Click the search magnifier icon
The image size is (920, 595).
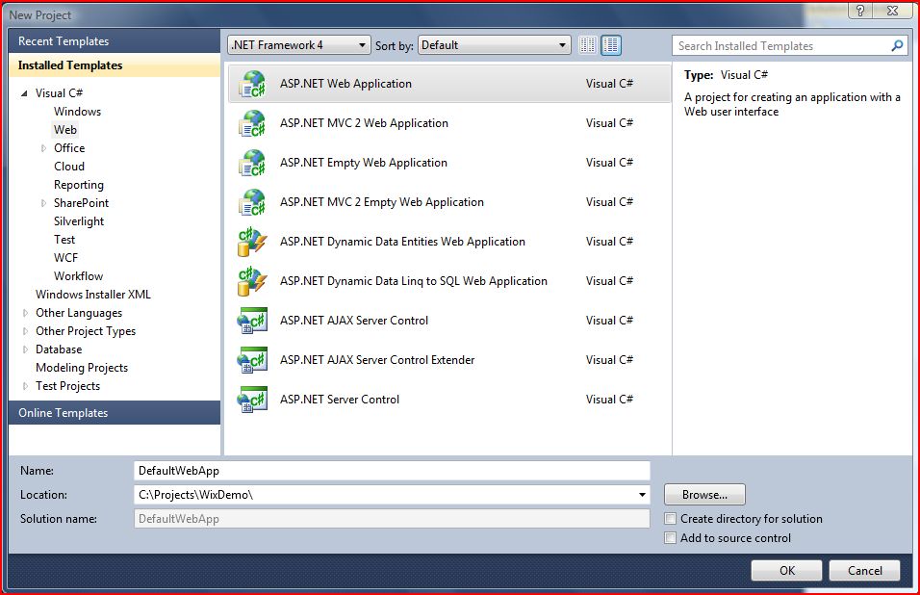[897, 46]
